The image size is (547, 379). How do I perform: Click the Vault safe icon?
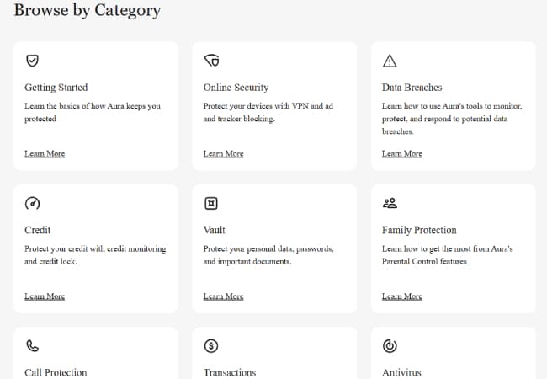click(x=211, y=203)
